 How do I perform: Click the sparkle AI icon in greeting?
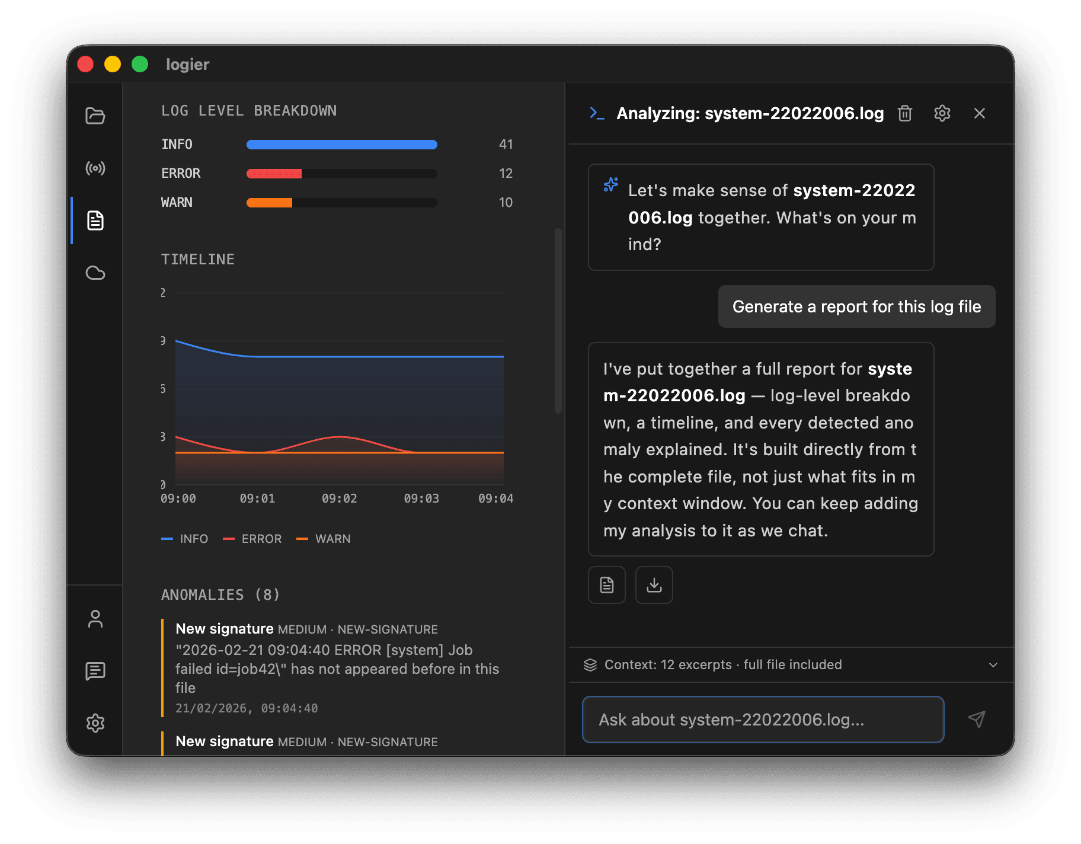[x=611, y=184]
